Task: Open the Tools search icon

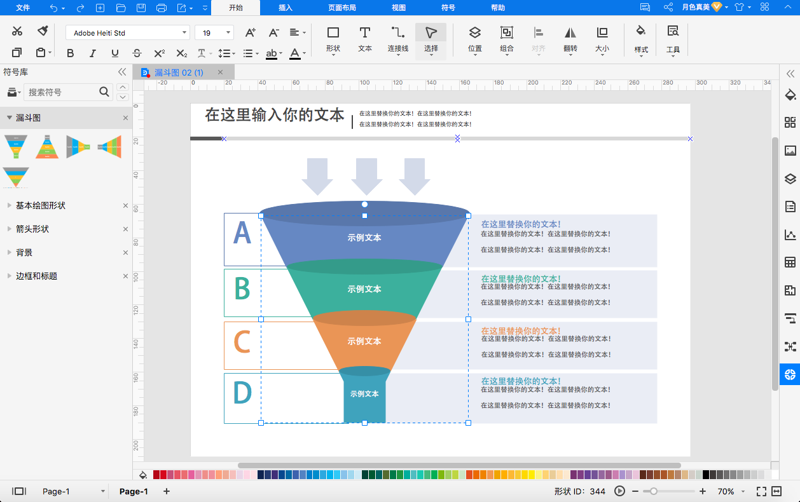Action: click(673, 39)
